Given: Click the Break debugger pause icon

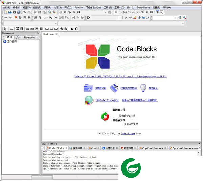Looking at the screenshot, I should coord(147,12).
